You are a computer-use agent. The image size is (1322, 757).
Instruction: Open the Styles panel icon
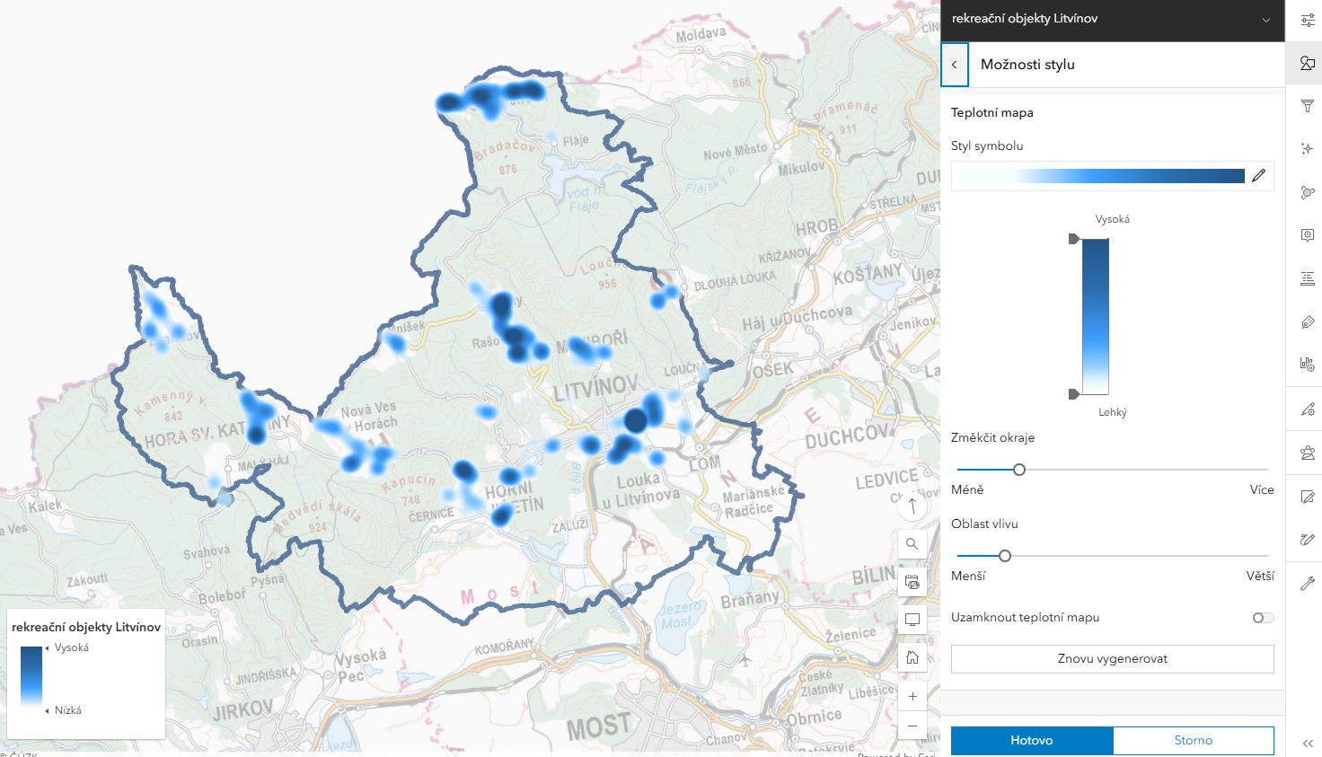1308,63
